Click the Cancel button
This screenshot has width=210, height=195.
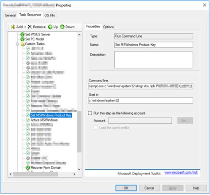tap(149, 188)
